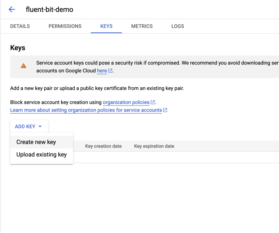Image resolution: width=279 pixels, height=233 pixels.
Task: Select "Create new key" from the menu
Action: pos(36,142)
